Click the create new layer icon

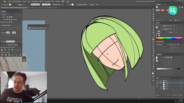(178, 95)
